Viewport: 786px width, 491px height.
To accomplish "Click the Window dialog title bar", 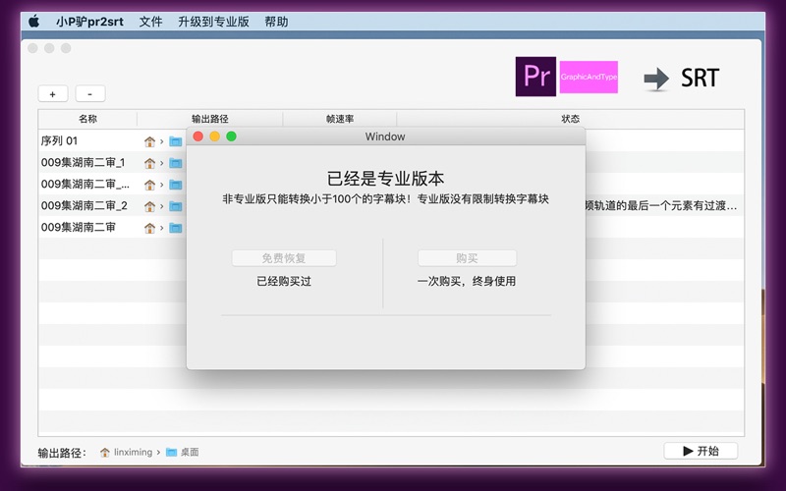I will [x=385, y=136].
